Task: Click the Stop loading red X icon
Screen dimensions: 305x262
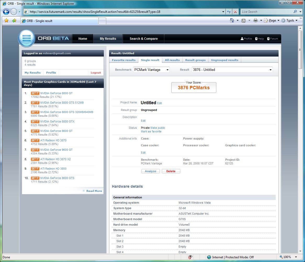Action: 235,12
